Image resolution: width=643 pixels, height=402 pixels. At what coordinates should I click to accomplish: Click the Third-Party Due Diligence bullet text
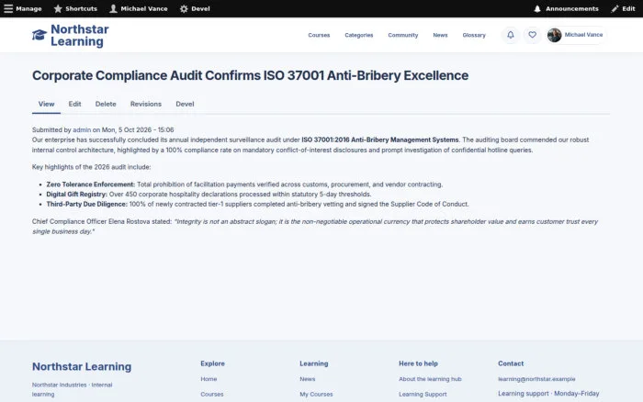coord(87,204)
